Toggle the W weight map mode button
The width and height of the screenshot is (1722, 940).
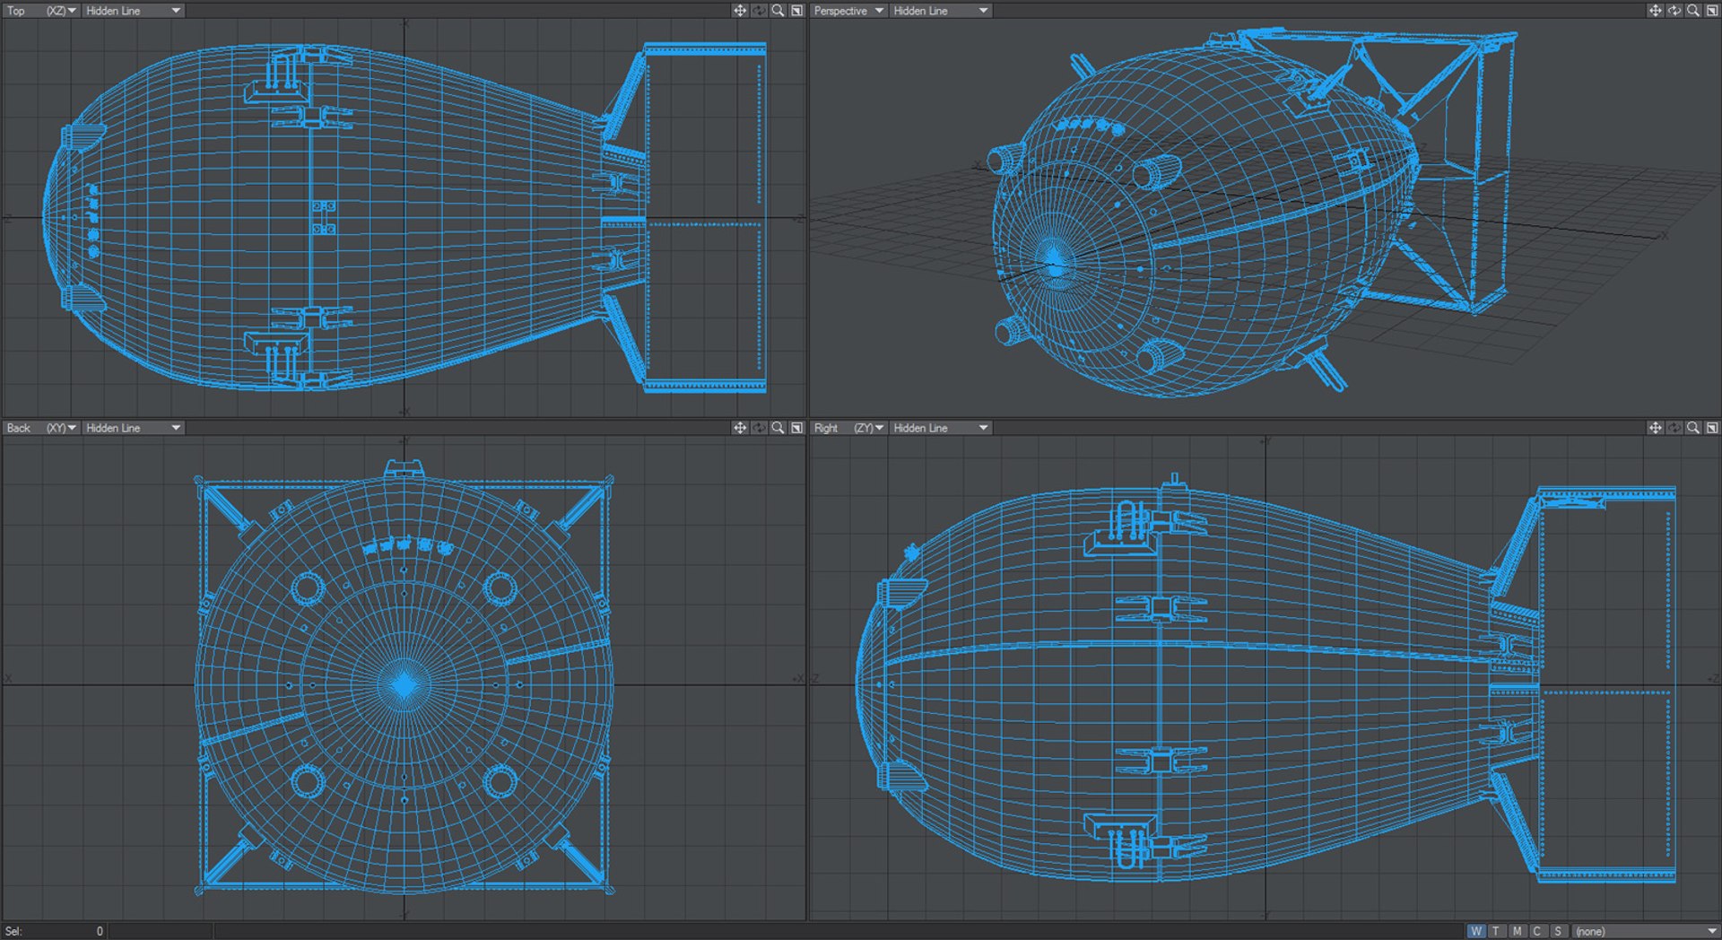pos(1476,931)
